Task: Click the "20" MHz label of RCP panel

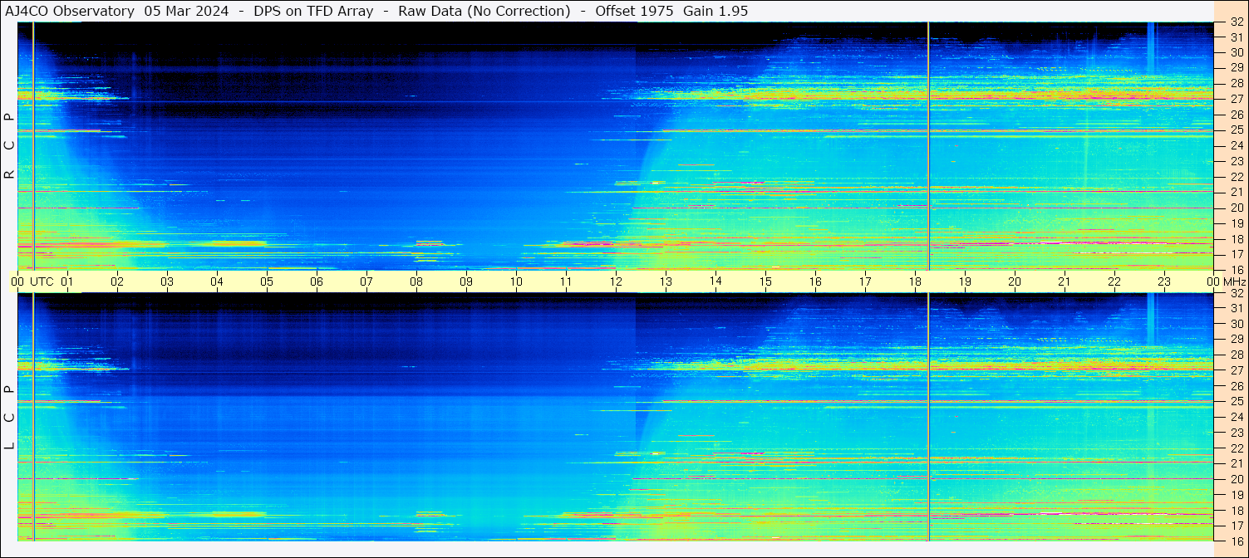Action: (x=1236, y=208)
